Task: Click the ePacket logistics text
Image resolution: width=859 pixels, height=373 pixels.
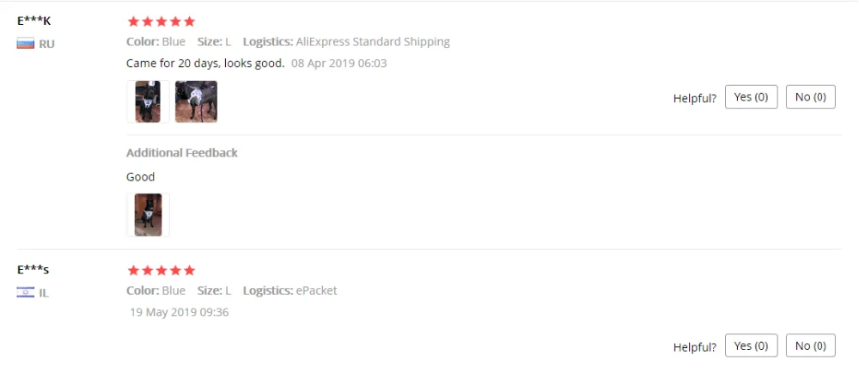Action: [x=316, y=290]
